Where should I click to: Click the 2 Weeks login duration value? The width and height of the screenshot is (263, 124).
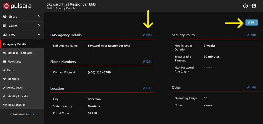209,46
